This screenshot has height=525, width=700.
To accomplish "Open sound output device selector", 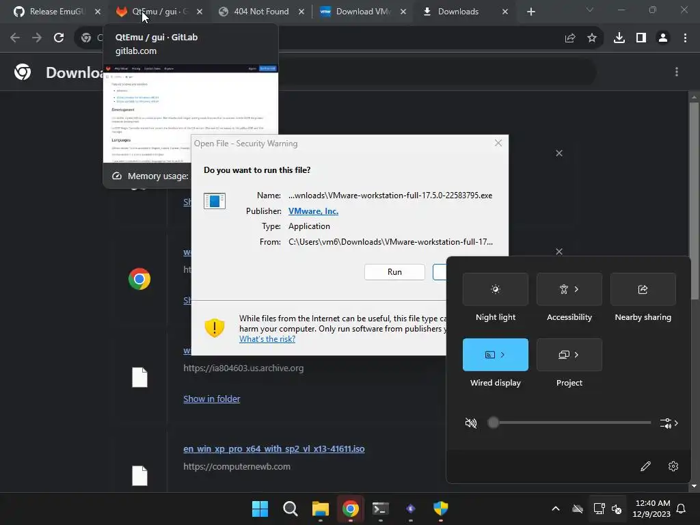I will (x=669, y=422).
